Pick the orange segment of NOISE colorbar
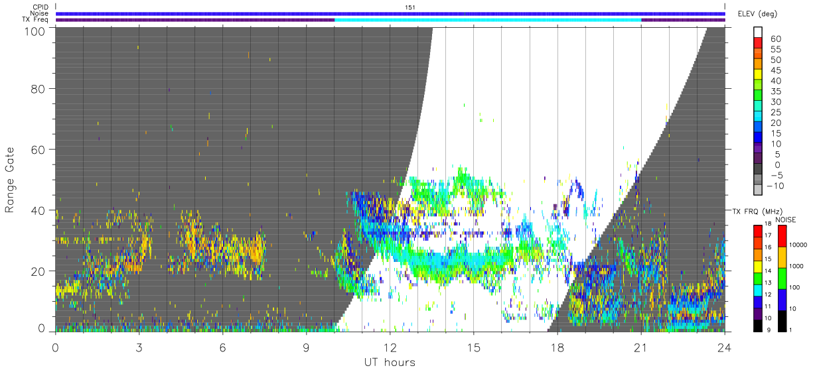815x376 pixels. point(782,257)
